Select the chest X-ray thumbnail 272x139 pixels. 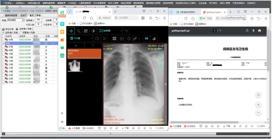coord(74,65)
